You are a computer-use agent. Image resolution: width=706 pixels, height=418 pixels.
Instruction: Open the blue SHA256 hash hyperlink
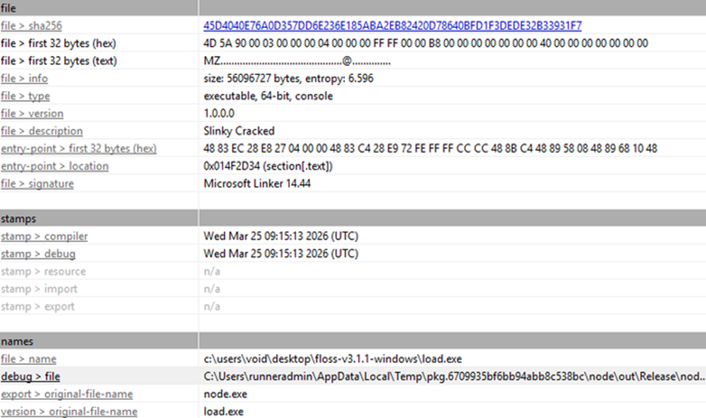[x=392, y=26]
